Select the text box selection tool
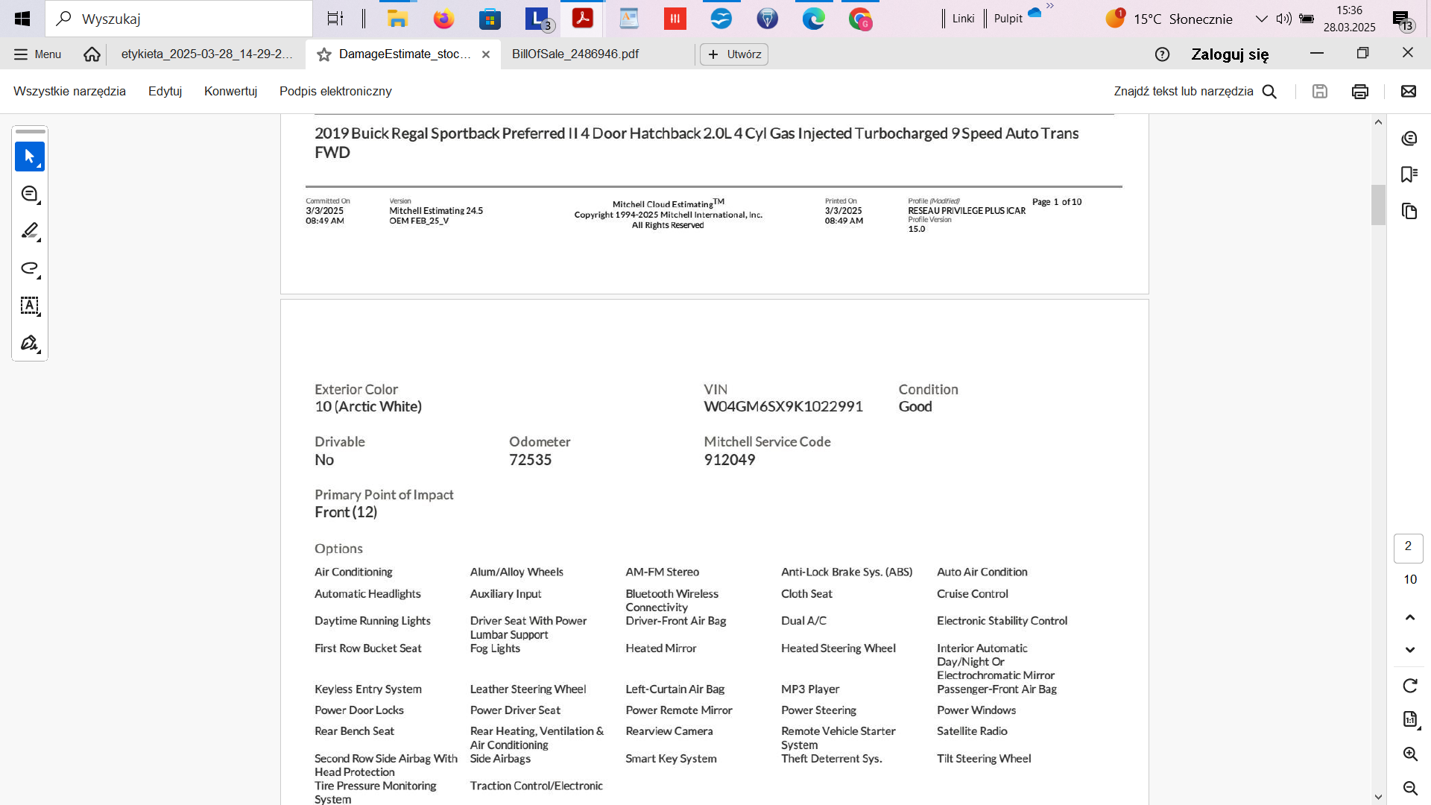1431x805 pixels. [x=30, y=306]
